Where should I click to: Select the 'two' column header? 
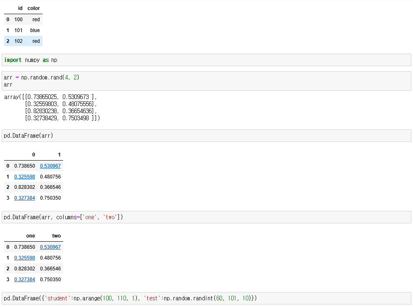tap(57, 236)
